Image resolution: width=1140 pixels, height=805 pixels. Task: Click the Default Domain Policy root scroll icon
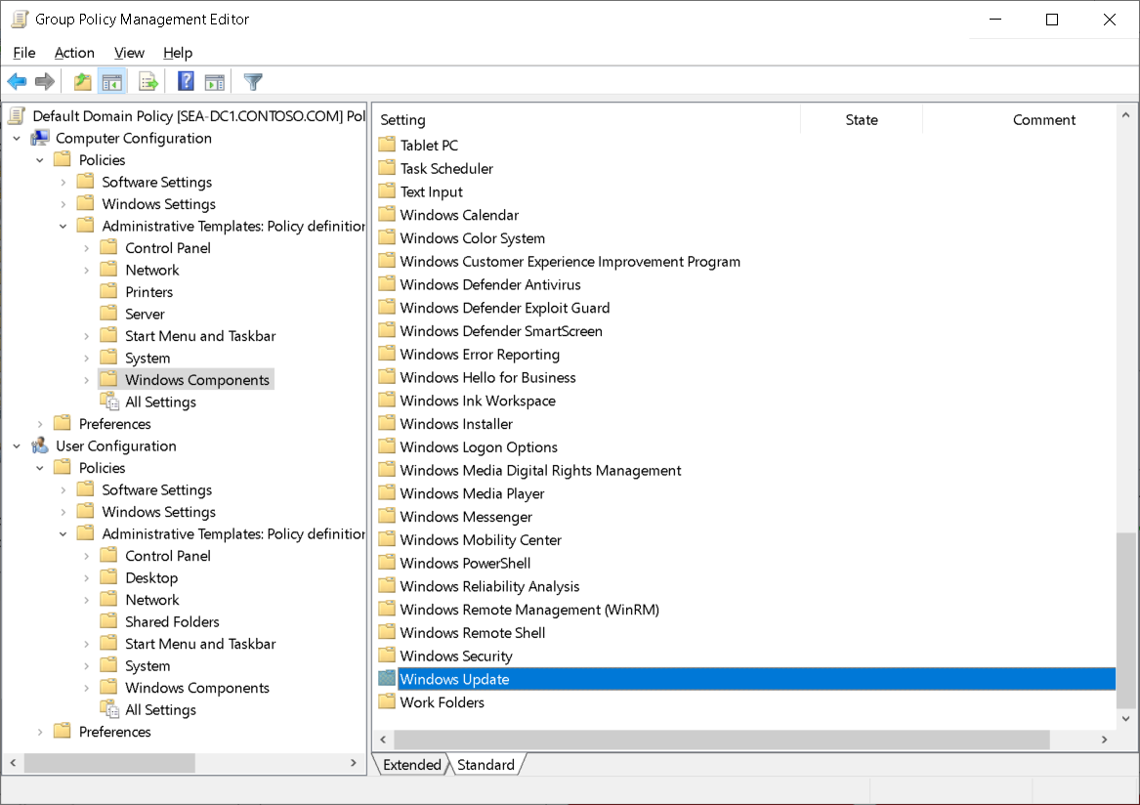pos(17,115)
